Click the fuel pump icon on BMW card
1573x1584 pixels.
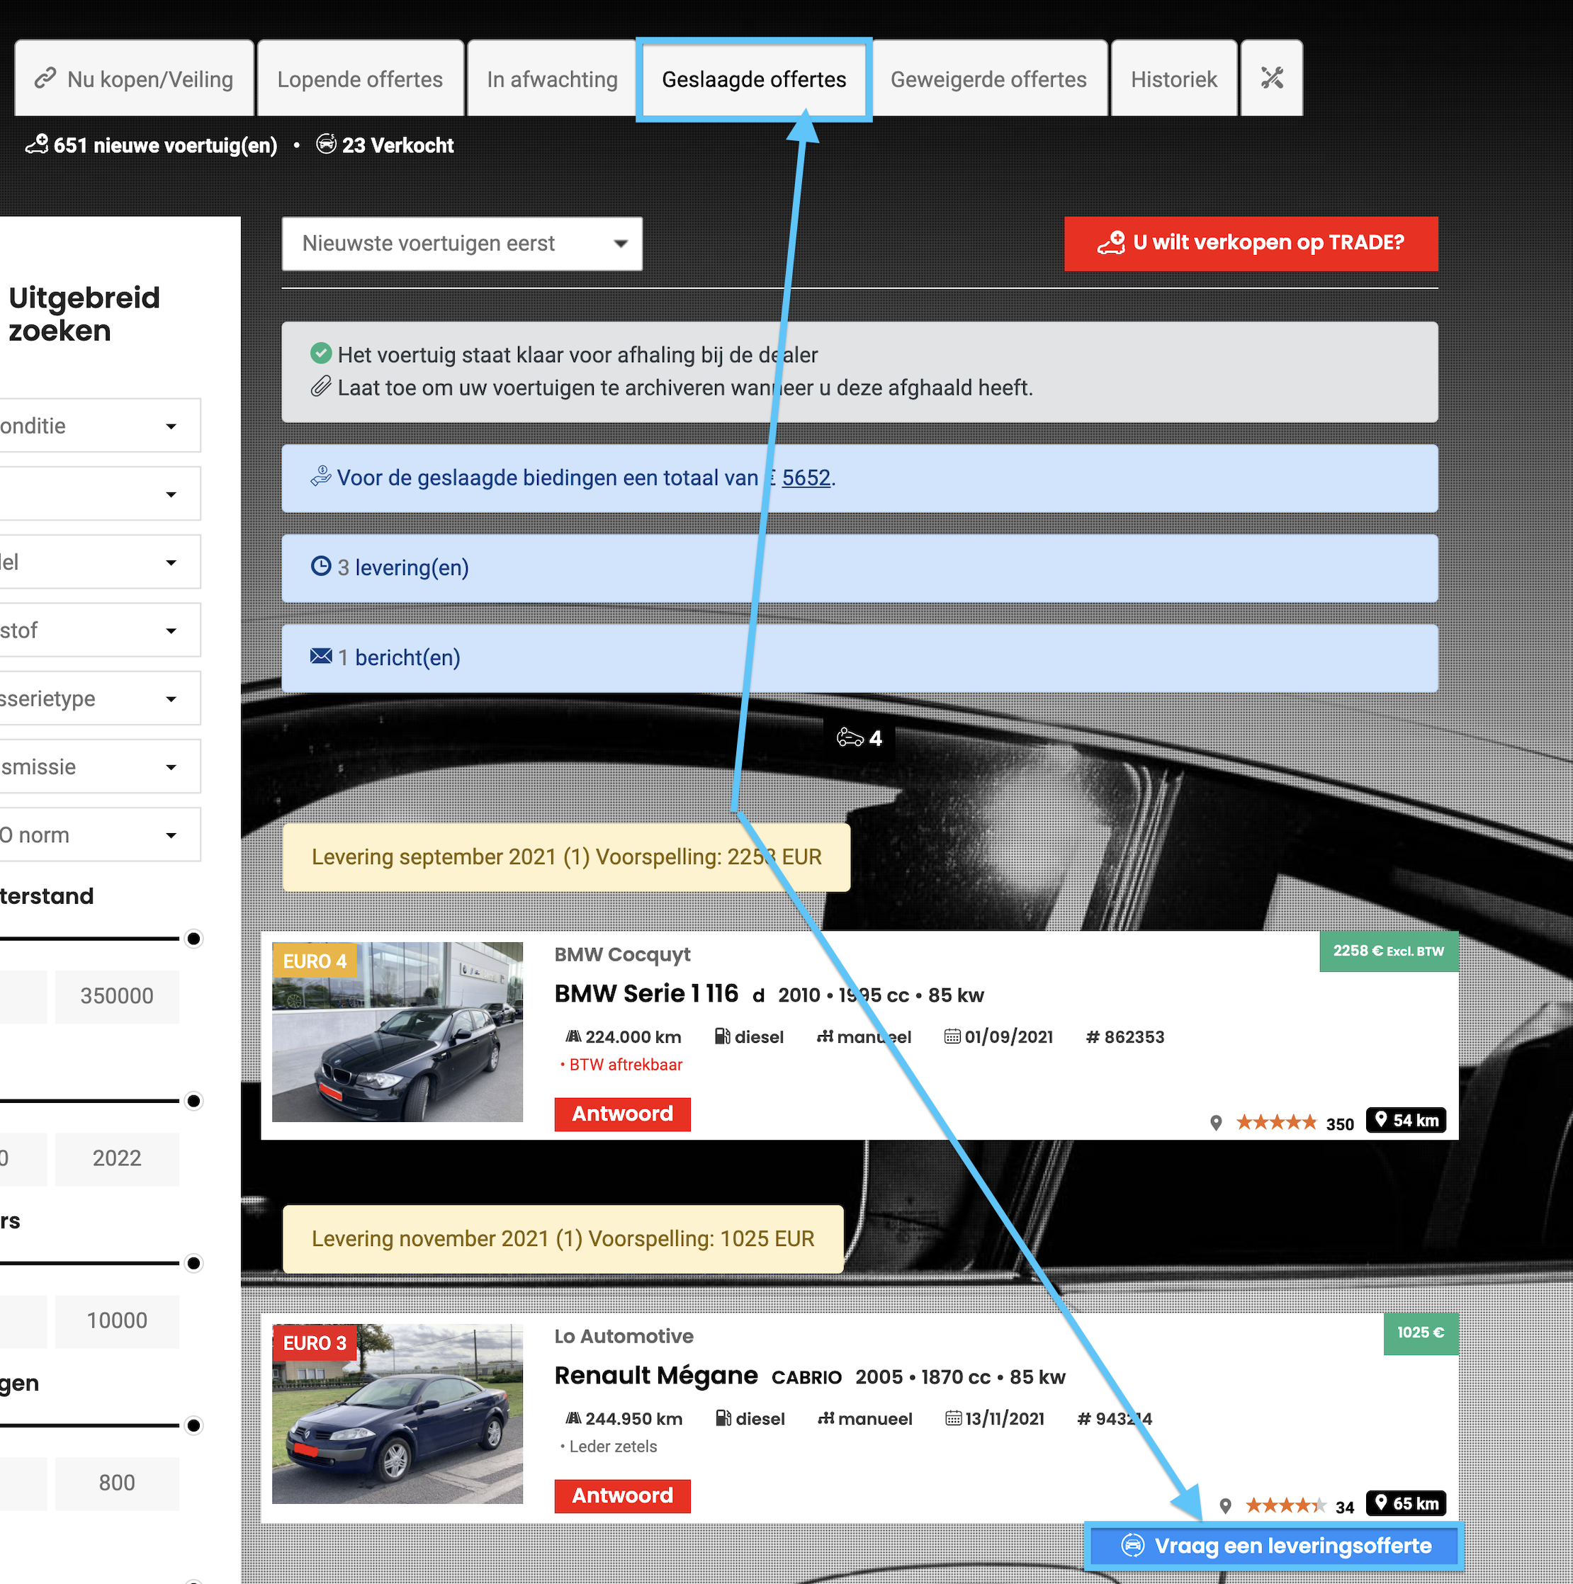click(x=723, y=1036)
